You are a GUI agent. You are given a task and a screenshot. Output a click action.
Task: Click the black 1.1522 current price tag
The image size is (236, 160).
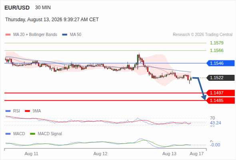click(220, 78)
